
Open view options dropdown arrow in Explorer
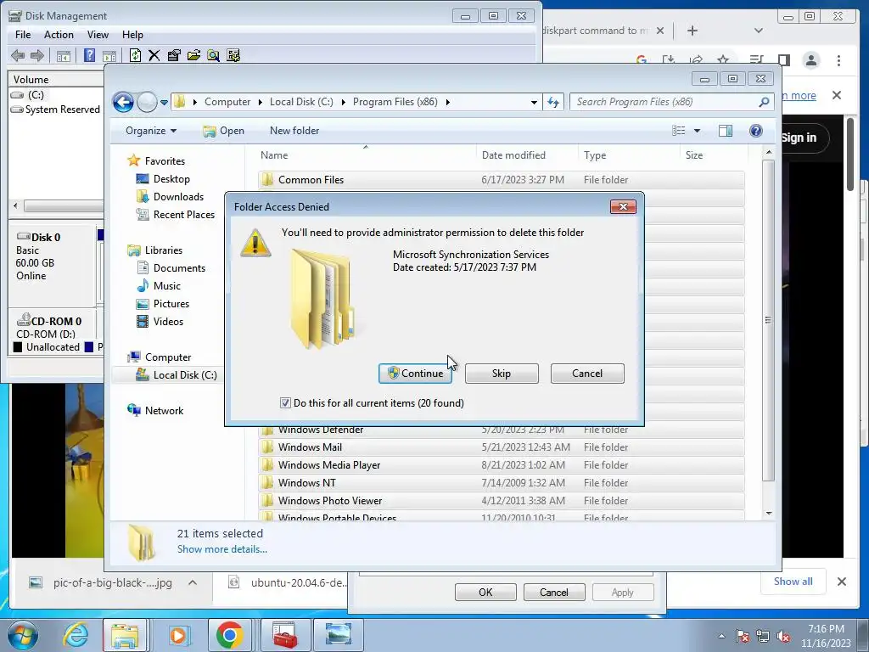[698, 131]
